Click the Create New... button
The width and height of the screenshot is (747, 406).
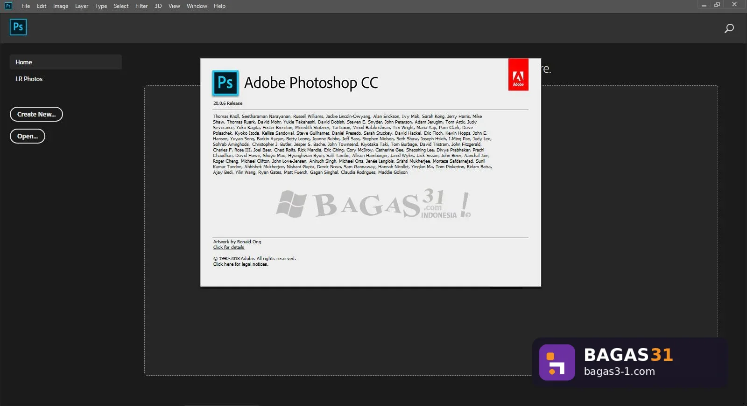(36, 114)
